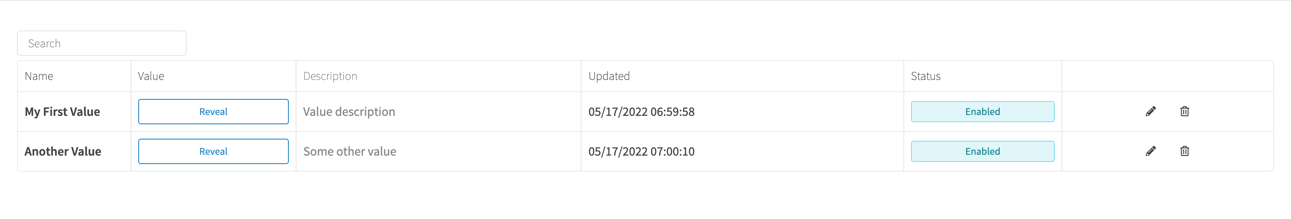Screen dimensions: 1291x219
Task: Sort by the Value column header
Action: click(x=151, y=76)
